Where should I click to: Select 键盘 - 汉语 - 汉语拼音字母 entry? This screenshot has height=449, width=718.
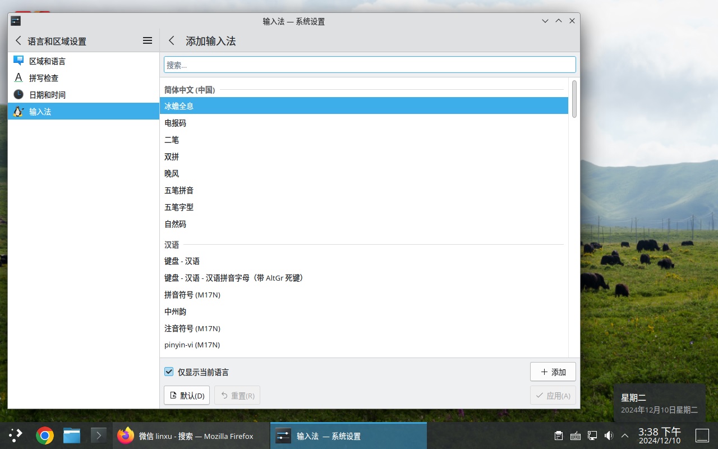pos(364,278)
